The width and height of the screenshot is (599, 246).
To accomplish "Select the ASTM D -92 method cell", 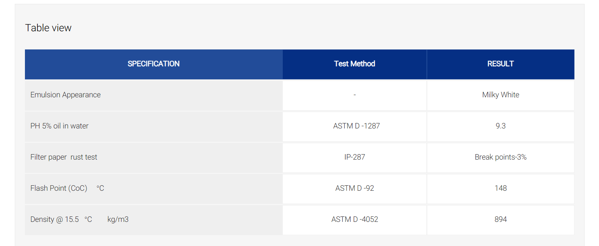I will coord(354,189).
